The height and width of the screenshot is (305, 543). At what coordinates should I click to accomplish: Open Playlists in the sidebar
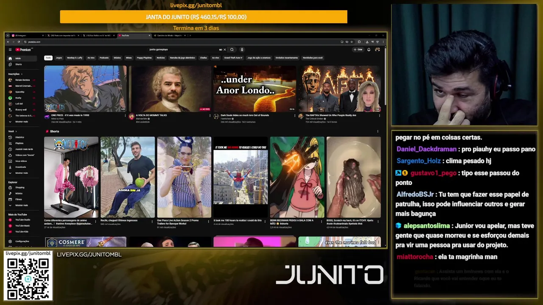(x=22, y=143)
